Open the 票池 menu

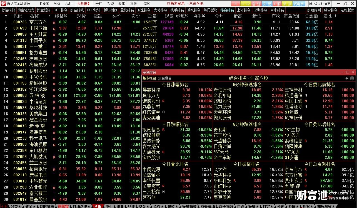tap(147, 4)
